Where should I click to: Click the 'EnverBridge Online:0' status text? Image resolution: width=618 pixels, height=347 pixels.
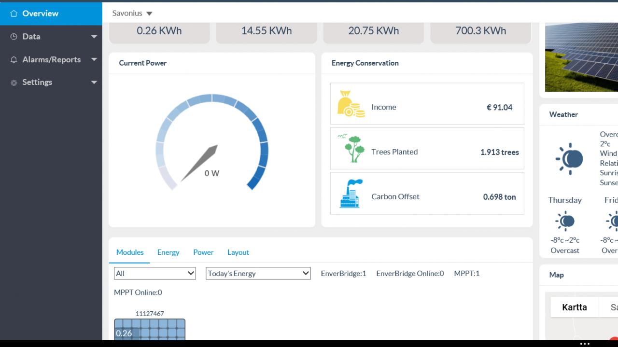coord(410,274)
